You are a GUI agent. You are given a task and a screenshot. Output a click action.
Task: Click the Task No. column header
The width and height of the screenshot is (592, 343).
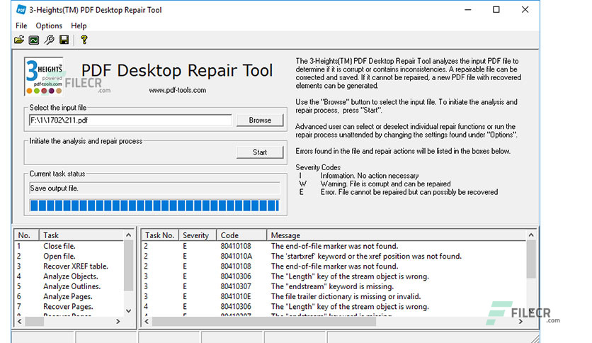coord(160,235)
